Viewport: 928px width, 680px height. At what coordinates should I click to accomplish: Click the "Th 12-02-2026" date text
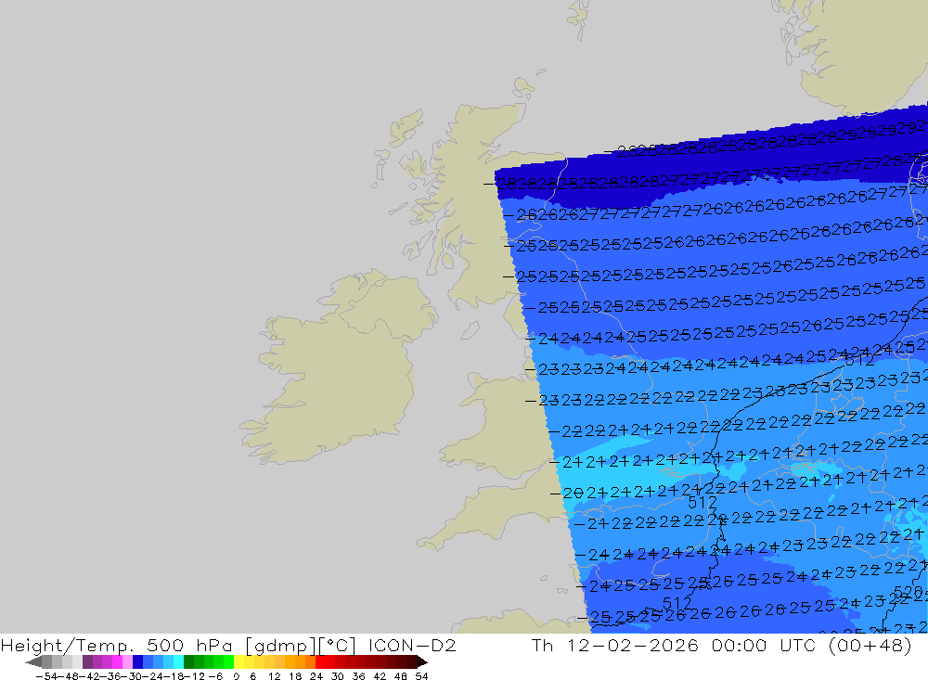point(615,645)
